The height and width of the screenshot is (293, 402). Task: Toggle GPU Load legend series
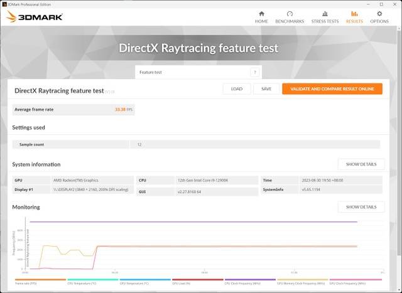(x=198, y=282)
